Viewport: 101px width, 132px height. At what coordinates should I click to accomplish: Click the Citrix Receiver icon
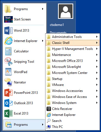coord(49,109)
